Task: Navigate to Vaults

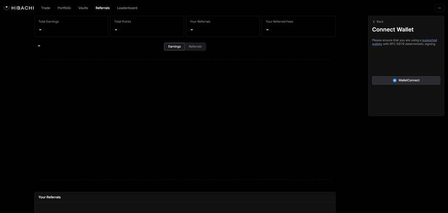Action: tap(83, 8)
